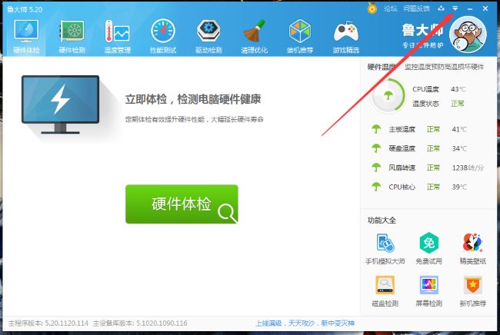Open the 论坛 link

coord(390,8)
